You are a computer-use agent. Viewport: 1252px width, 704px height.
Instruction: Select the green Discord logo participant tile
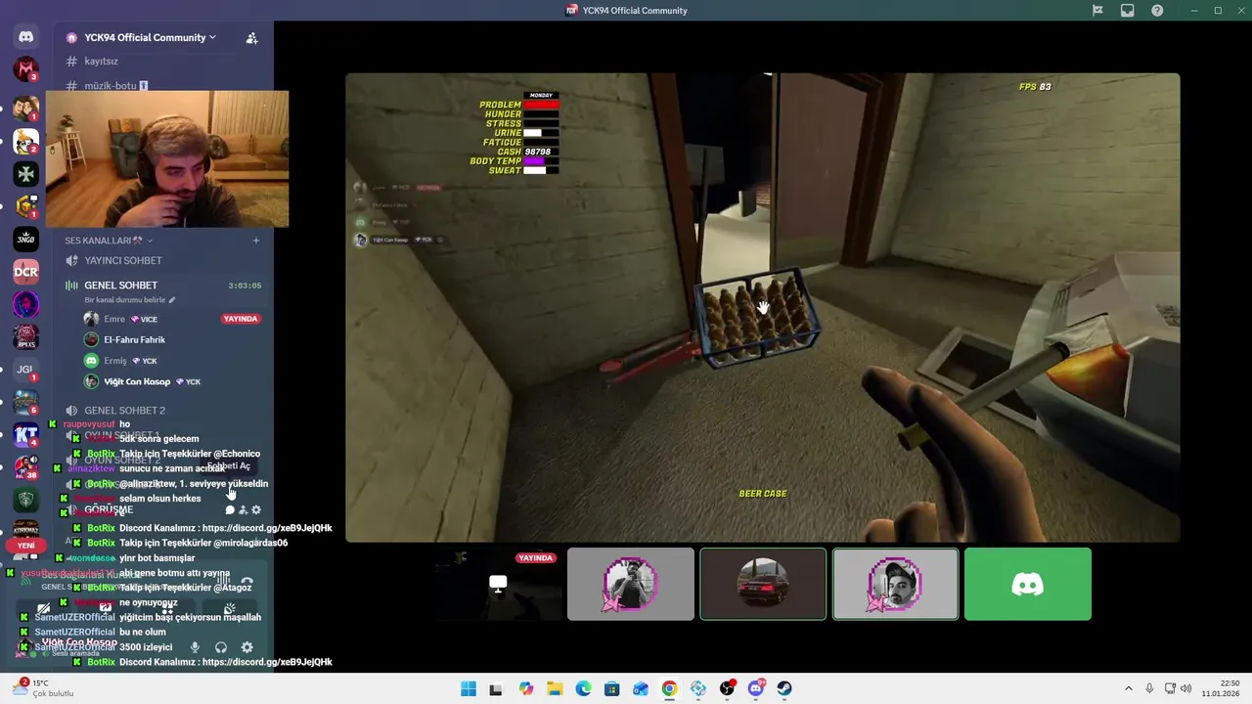(x=1027, y=584)
